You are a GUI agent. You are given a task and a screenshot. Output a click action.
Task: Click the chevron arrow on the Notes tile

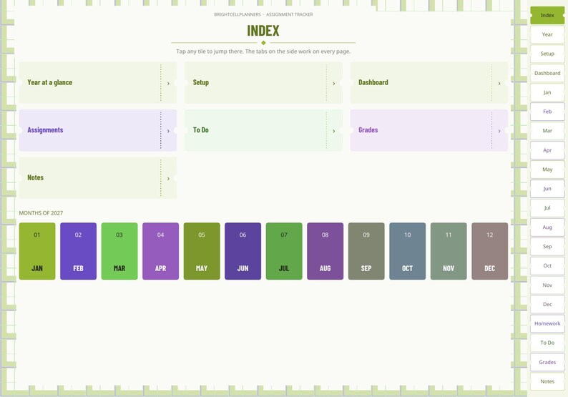coord(168,179)
